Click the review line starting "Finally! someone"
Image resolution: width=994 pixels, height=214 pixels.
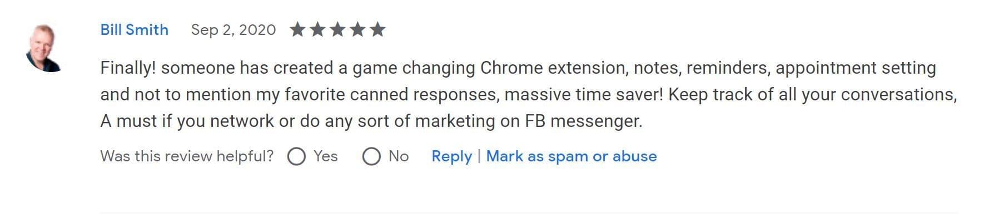pyautogui.click(x=518, y=68)
